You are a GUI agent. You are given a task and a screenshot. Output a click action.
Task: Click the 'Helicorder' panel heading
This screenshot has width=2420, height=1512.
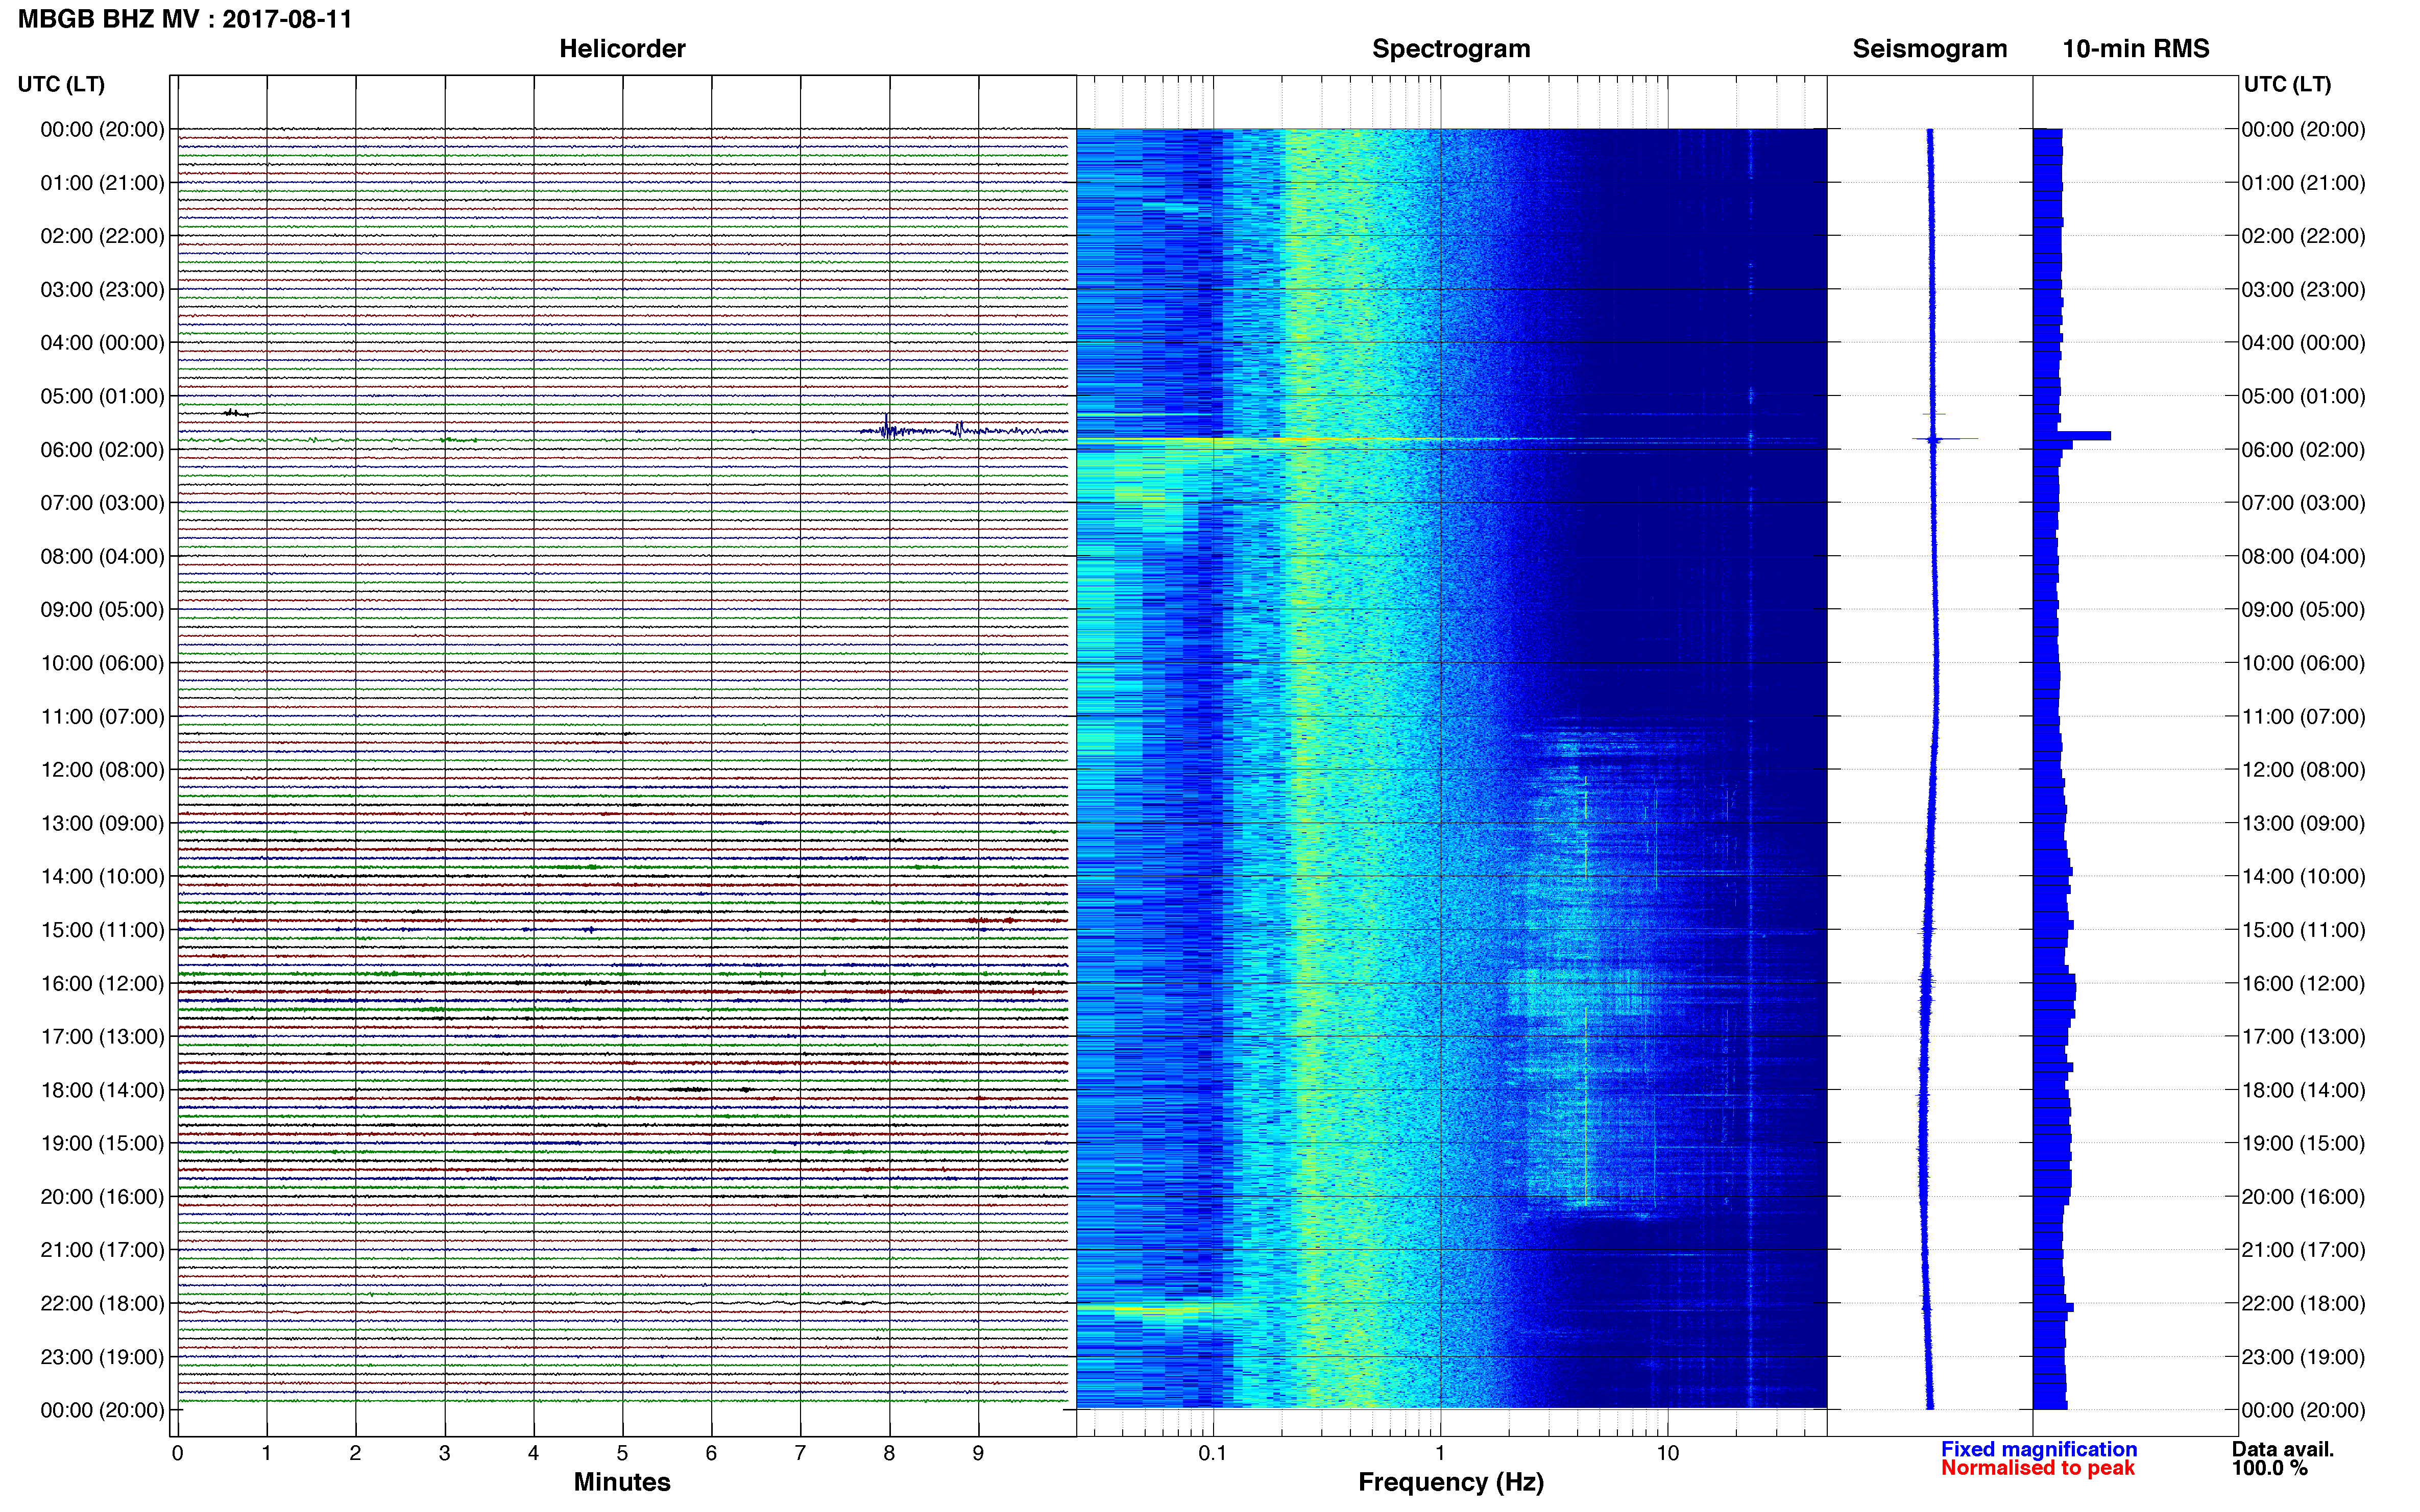point(621,49)
